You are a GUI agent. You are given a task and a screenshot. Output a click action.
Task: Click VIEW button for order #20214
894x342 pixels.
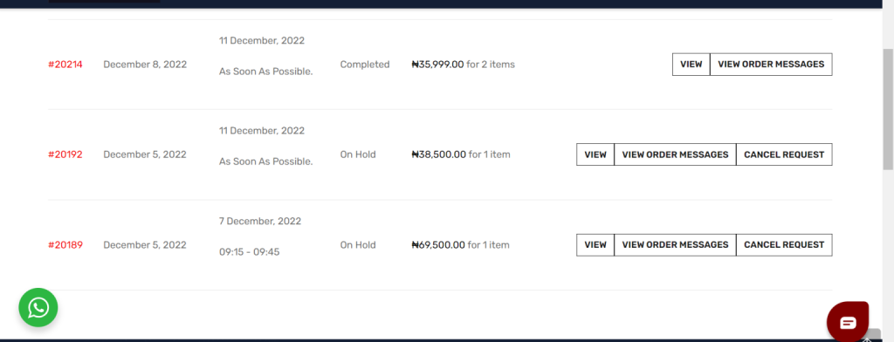[x=691, y=65]
